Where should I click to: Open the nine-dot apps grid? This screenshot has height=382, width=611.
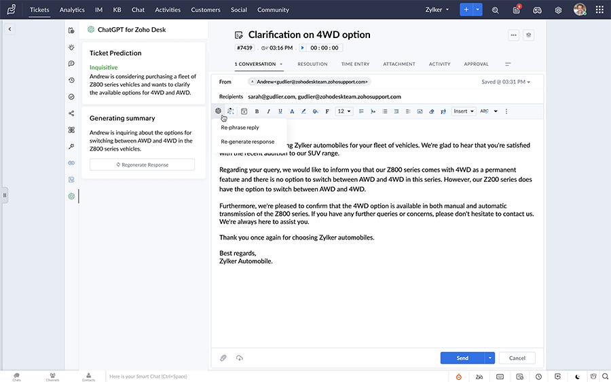(599, 9)
